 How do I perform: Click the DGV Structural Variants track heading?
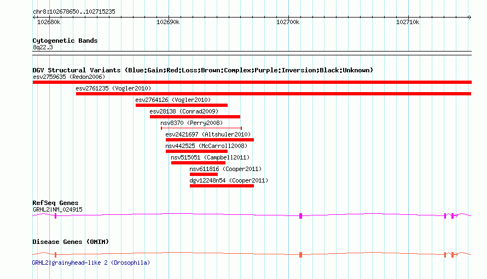tap(203, 70)
